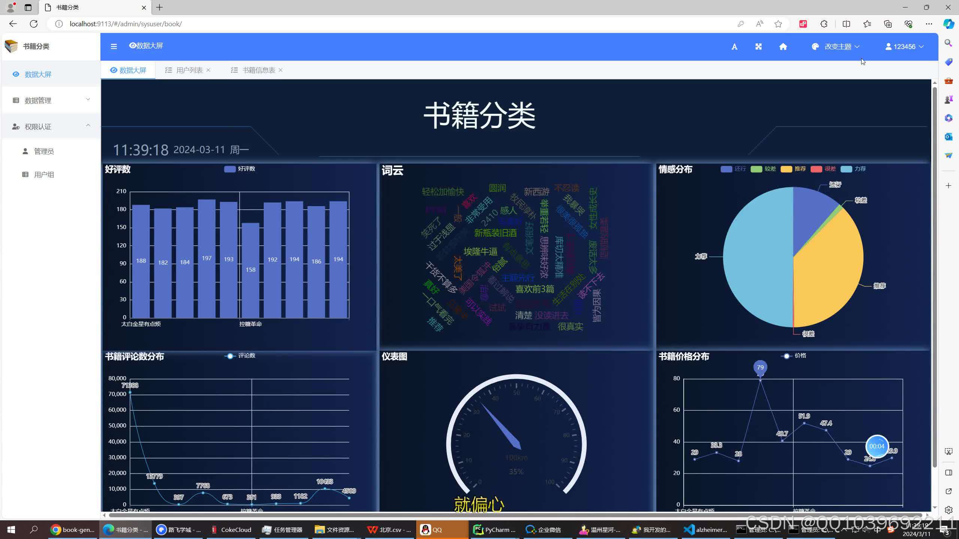Add a sidebar app with plus
The image size is (959, 539).
coord(949,186)
